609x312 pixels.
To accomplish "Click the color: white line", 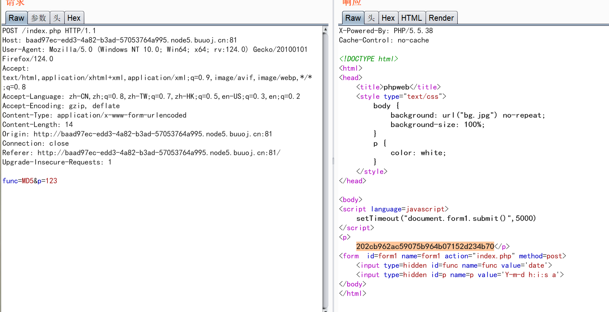I will [x=418, y=153].
